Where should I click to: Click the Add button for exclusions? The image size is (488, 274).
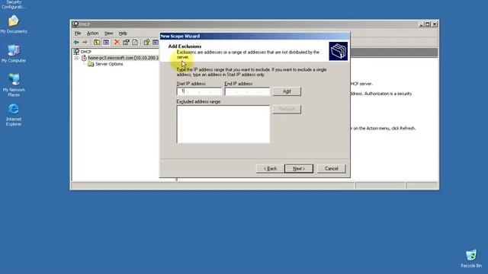287,91
